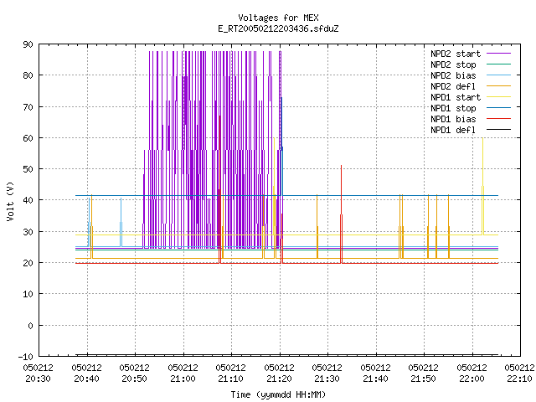
Task: Select the 'NPD2 stop' legend label
Action: [x=453, y=64]
